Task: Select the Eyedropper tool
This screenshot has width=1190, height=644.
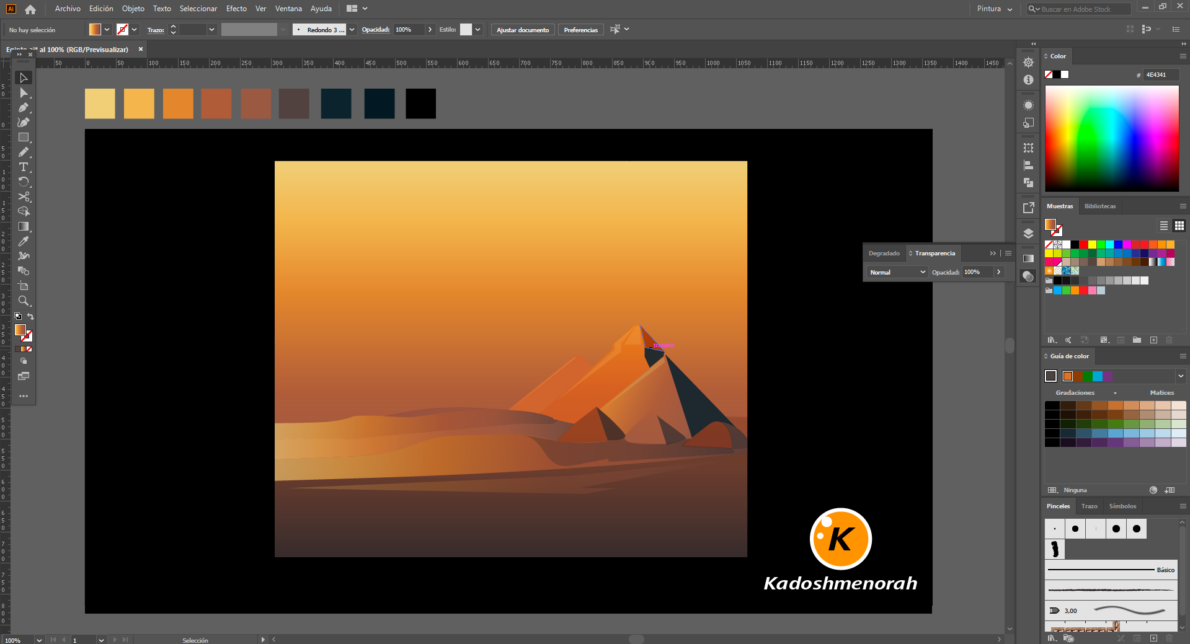Action: click(24, 242)
